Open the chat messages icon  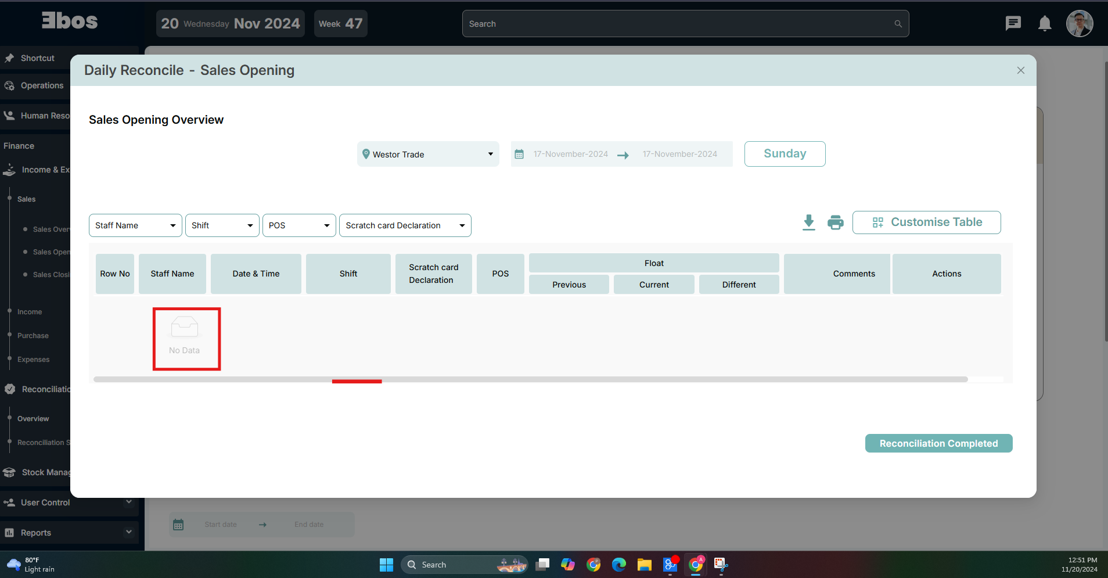pyautogui.click(x=1013, y=23)
